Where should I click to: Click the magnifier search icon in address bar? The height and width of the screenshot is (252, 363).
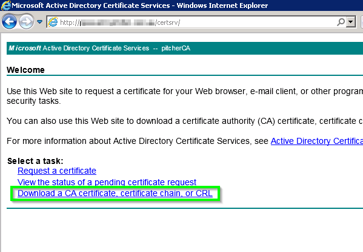coord(341,22)
